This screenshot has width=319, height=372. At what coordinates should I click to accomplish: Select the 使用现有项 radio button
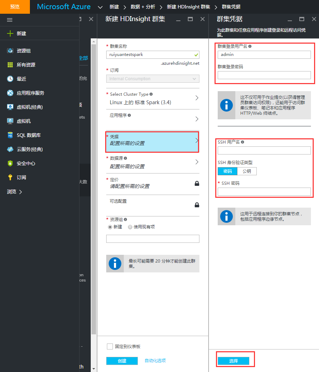pos(130,227)
